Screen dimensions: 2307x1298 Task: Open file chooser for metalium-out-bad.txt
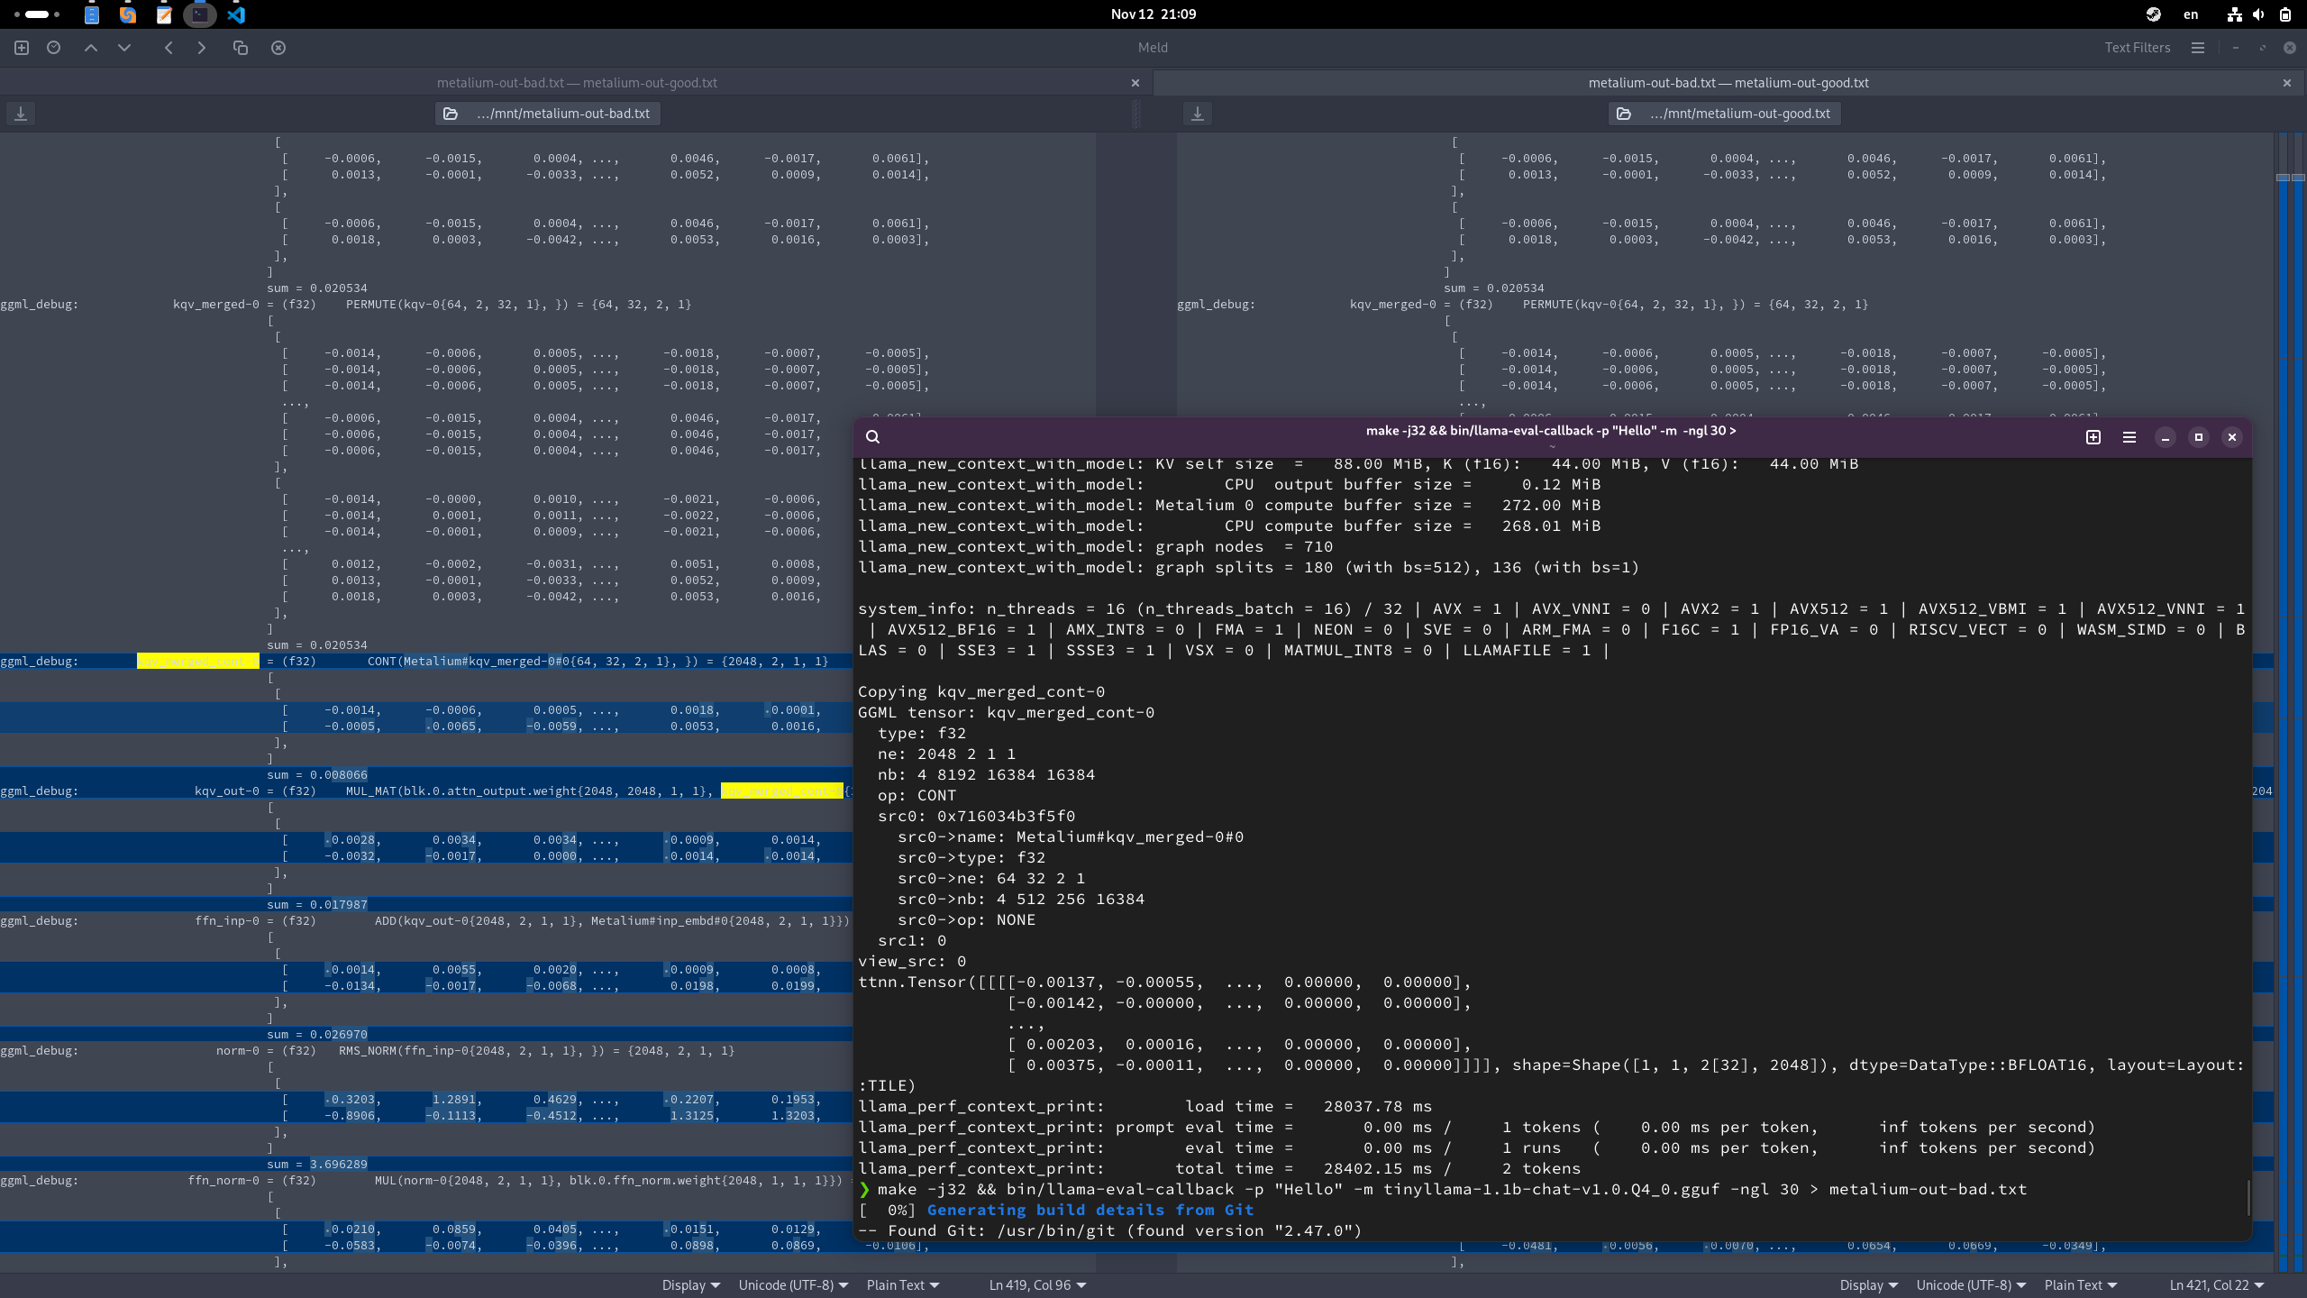click(548, 114)
